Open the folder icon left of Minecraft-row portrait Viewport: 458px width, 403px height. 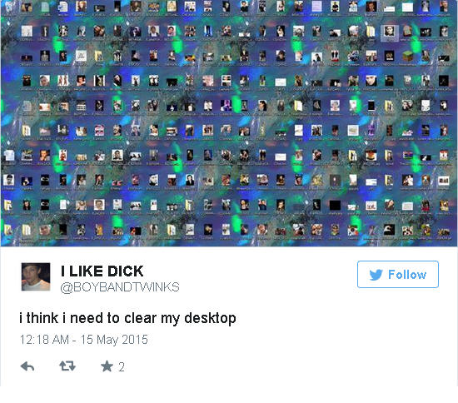pyautogui.click(x=99, y=56)
